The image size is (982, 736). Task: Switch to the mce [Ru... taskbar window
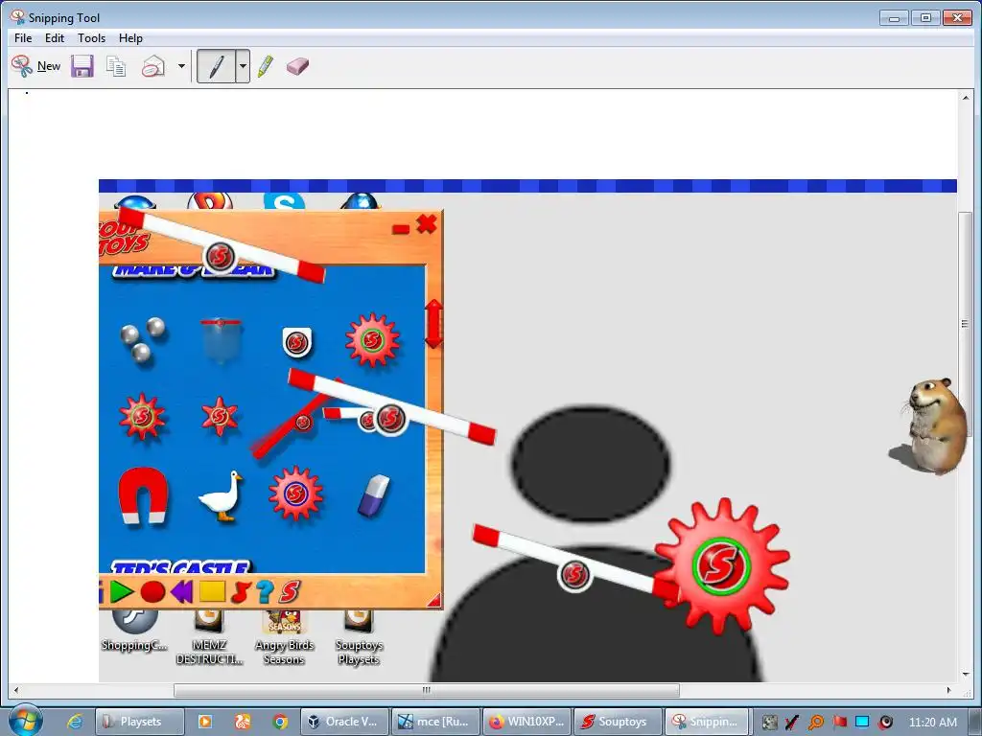click(436, 722)
